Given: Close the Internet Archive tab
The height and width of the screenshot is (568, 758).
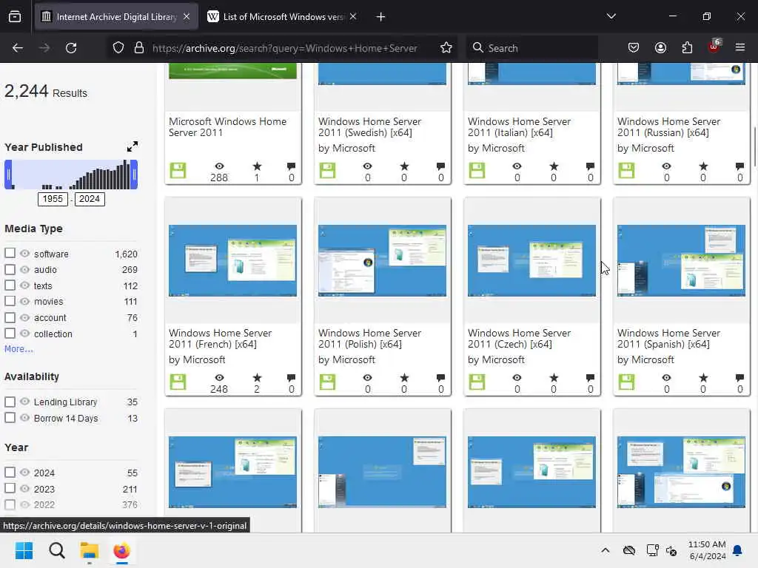Looking at the screenshot, I should [x=187, y=16].
